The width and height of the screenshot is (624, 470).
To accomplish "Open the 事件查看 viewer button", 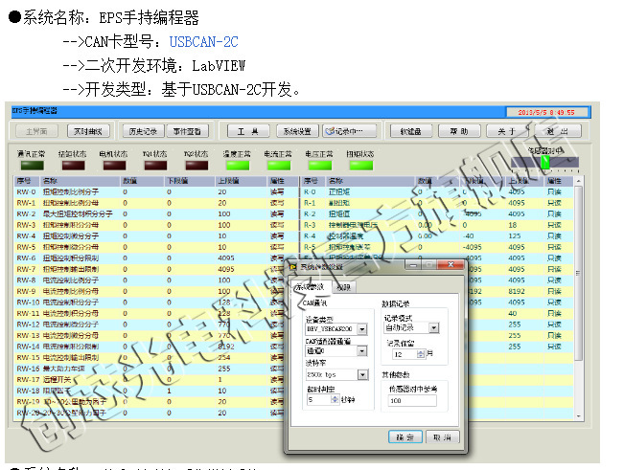I will tap(187, 131).
